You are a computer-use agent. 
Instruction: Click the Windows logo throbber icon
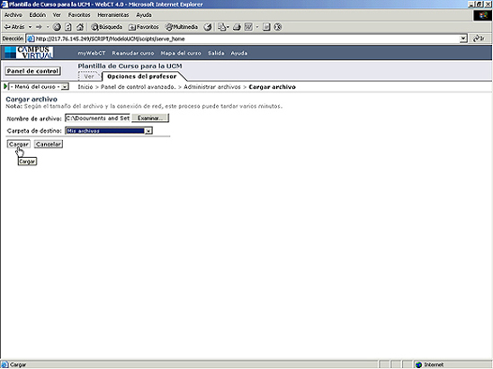[x=482, y=15]
